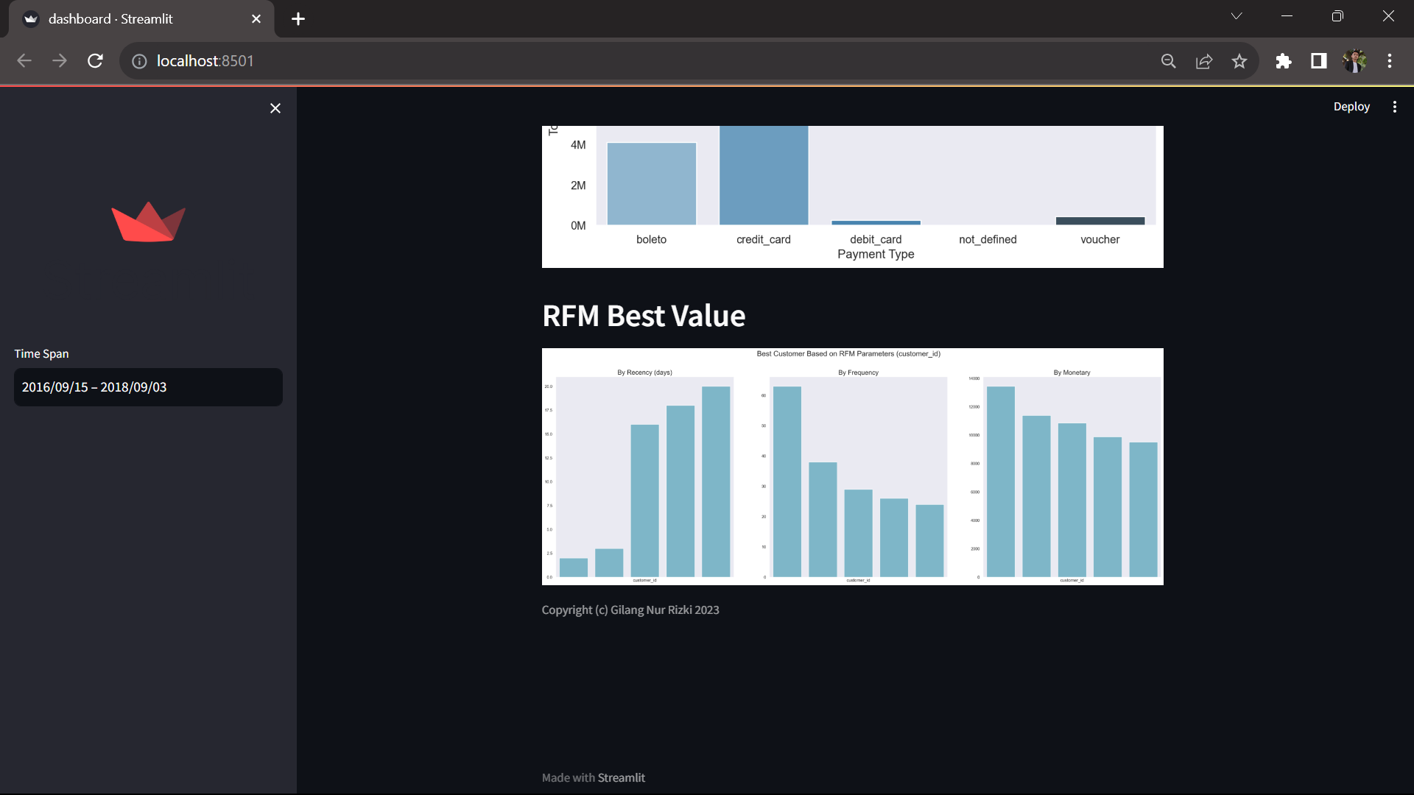The image size is (1414, 795).
Task: Toggle the browser side panel icon
Action: click(x=1318, y=61)
